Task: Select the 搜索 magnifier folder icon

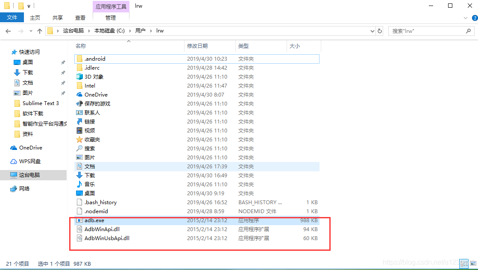Action: point(79,148)
